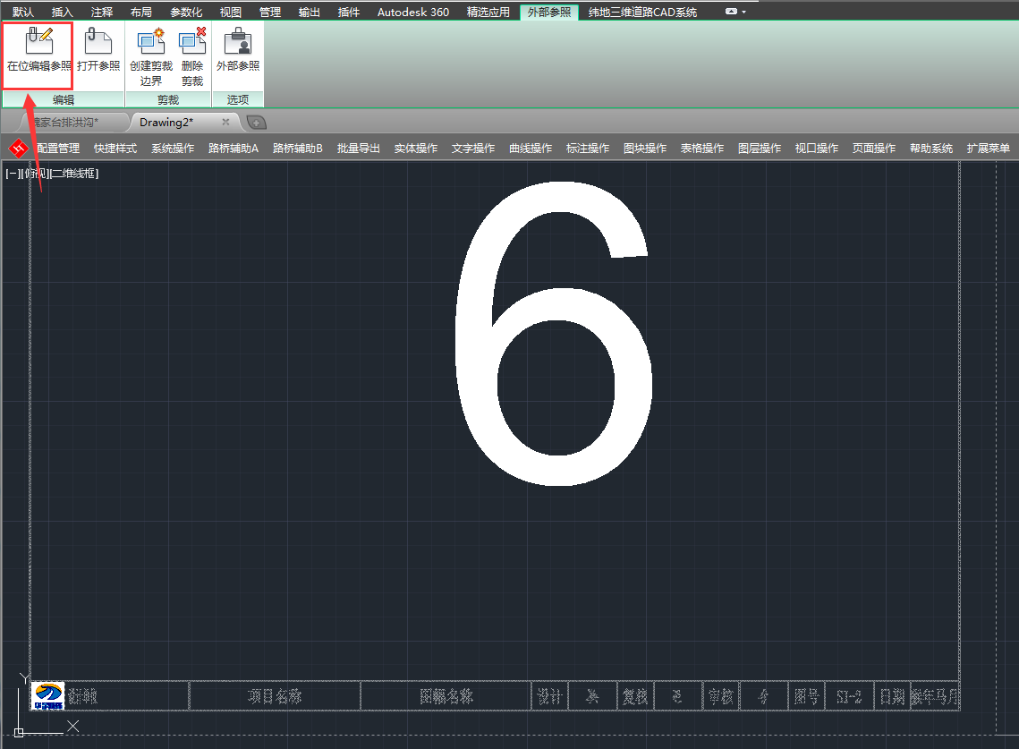Go to the 管理 ribbon tab

click(269, 12)
